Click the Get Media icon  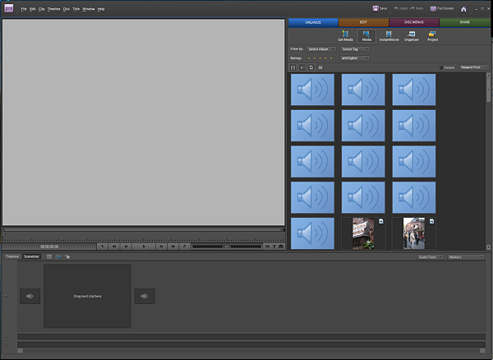[x=345, y=35]
